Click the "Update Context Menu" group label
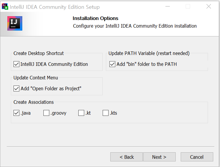 36,78
